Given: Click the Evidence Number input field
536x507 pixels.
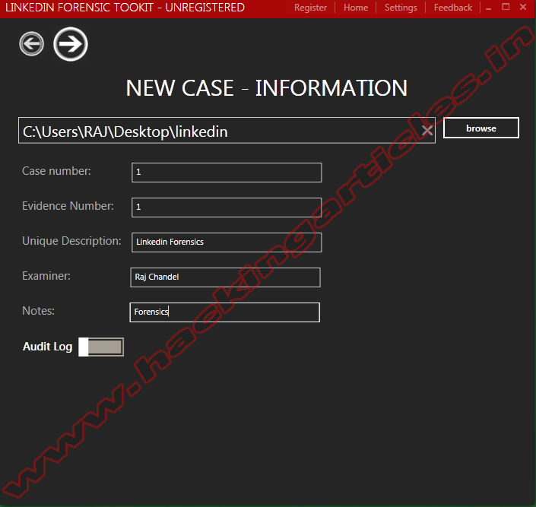Looking at the screenshot, I should tap(227, 208).
